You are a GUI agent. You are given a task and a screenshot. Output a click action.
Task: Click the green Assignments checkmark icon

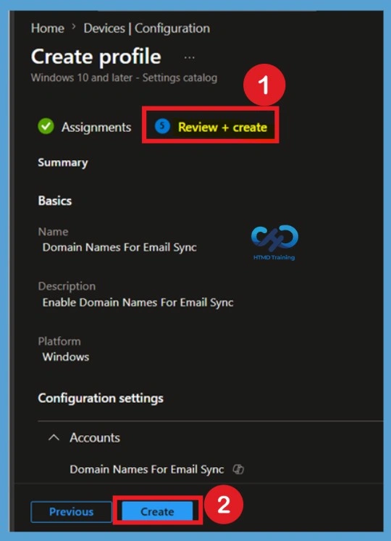(46, 126)
